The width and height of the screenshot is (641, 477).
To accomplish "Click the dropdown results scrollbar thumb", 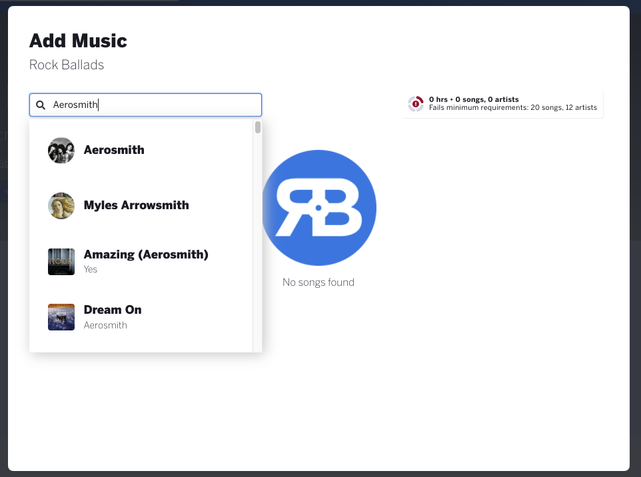I will coord(258,127).
